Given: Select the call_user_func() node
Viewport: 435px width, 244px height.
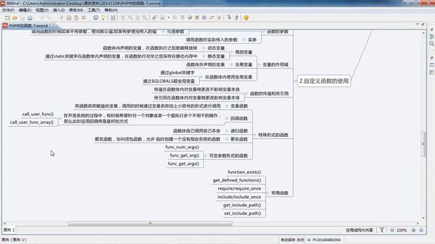Looking at the screenshot, I should tap(38, 114).
